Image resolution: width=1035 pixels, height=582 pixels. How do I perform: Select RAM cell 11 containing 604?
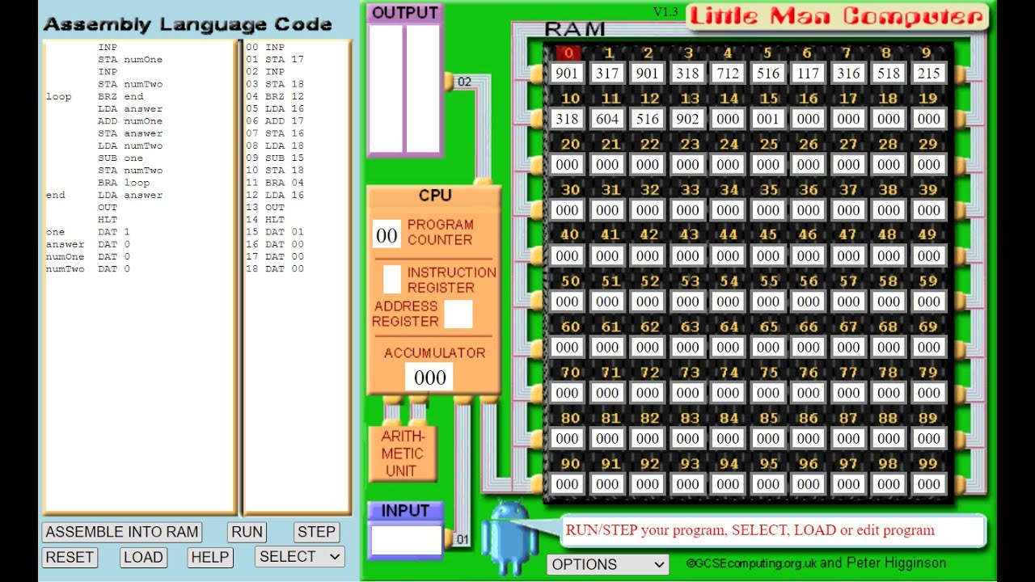click(x=607, y=119)
